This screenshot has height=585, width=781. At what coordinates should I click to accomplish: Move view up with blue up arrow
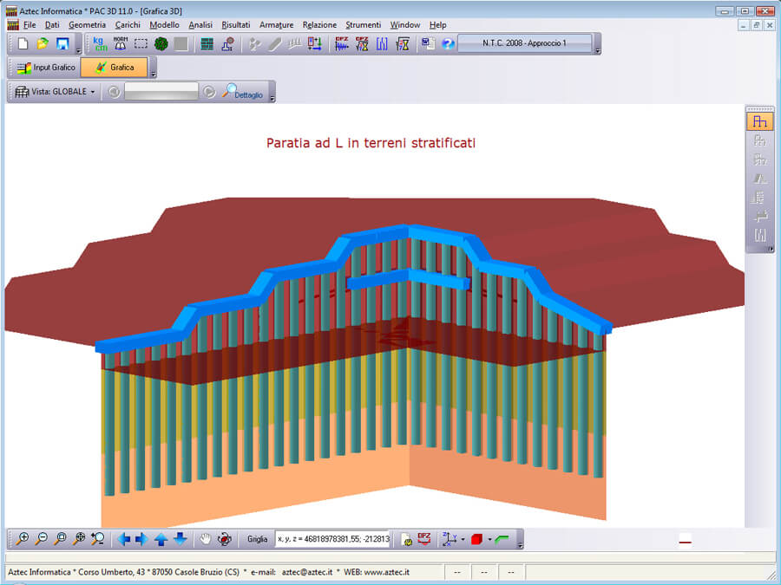pos(161,539)
